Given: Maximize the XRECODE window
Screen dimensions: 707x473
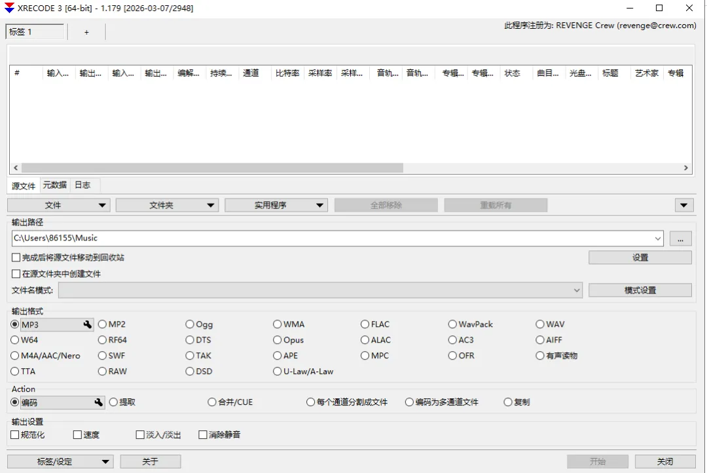Looking at the screenshot, I should (659, 8).
